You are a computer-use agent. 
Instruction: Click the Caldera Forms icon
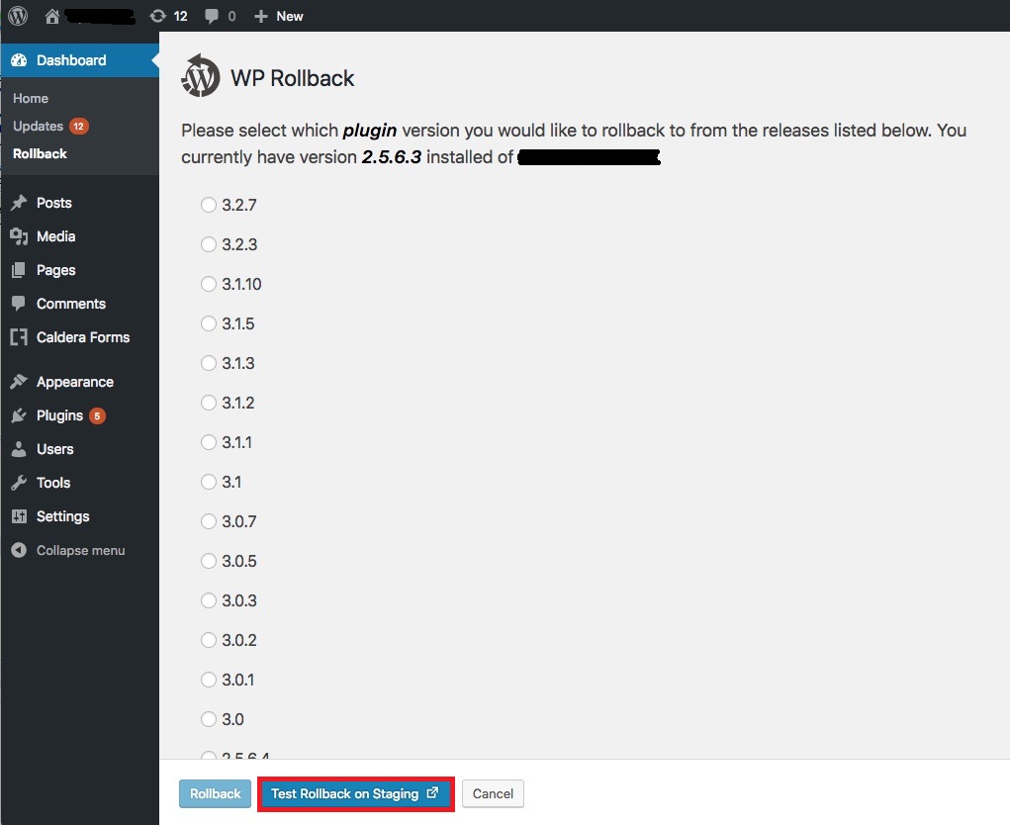click(x=19, y=337)
